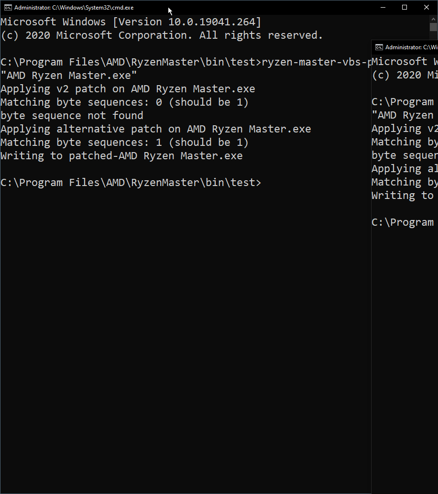Image resolution: width=438 pixels, height=494 pixels.
Task: Click the 'Writing to' line in the background window
Action: 402,195
